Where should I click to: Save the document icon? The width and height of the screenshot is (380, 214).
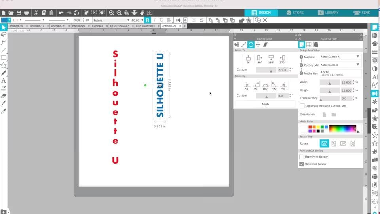[x=19, y=13]
